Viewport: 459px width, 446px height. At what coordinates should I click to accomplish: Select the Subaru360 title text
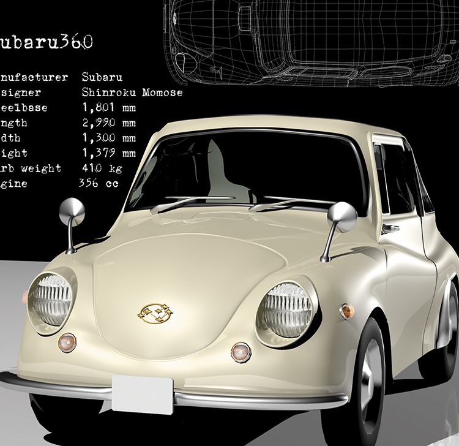coord(47,43)
